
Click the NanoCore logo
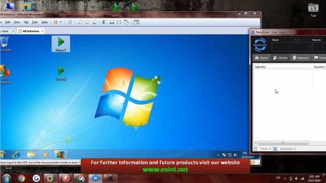(x=260, y=45)
